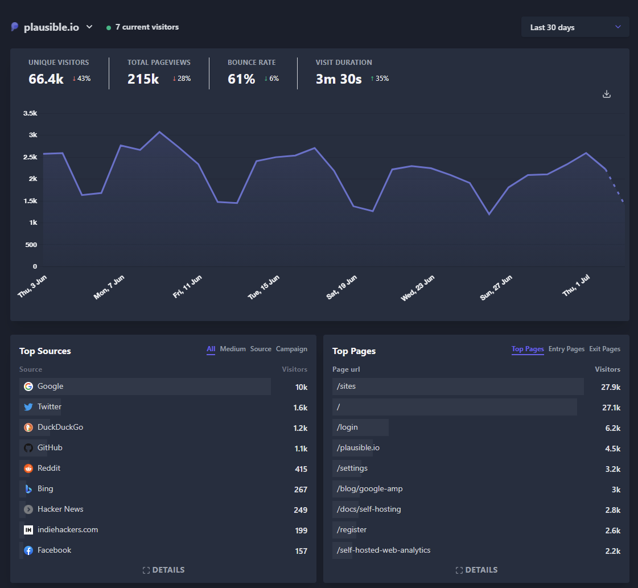638x588 pixels.
Task: Click the indiehackers.com IH icon
Action: [x=28, y=529]
